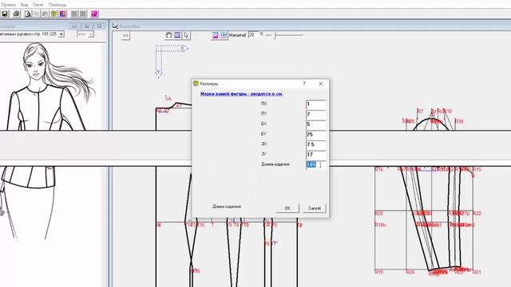Open the Вид menu
This screenshot has height=287, width=511.
(24, 5)
